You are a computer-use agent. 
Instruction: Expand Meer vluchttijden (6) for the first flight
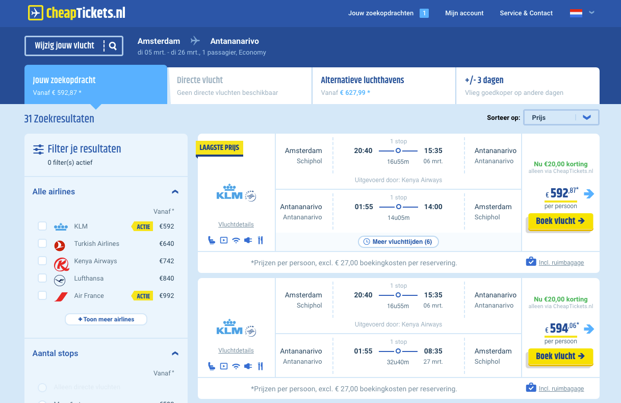[398, 241]
